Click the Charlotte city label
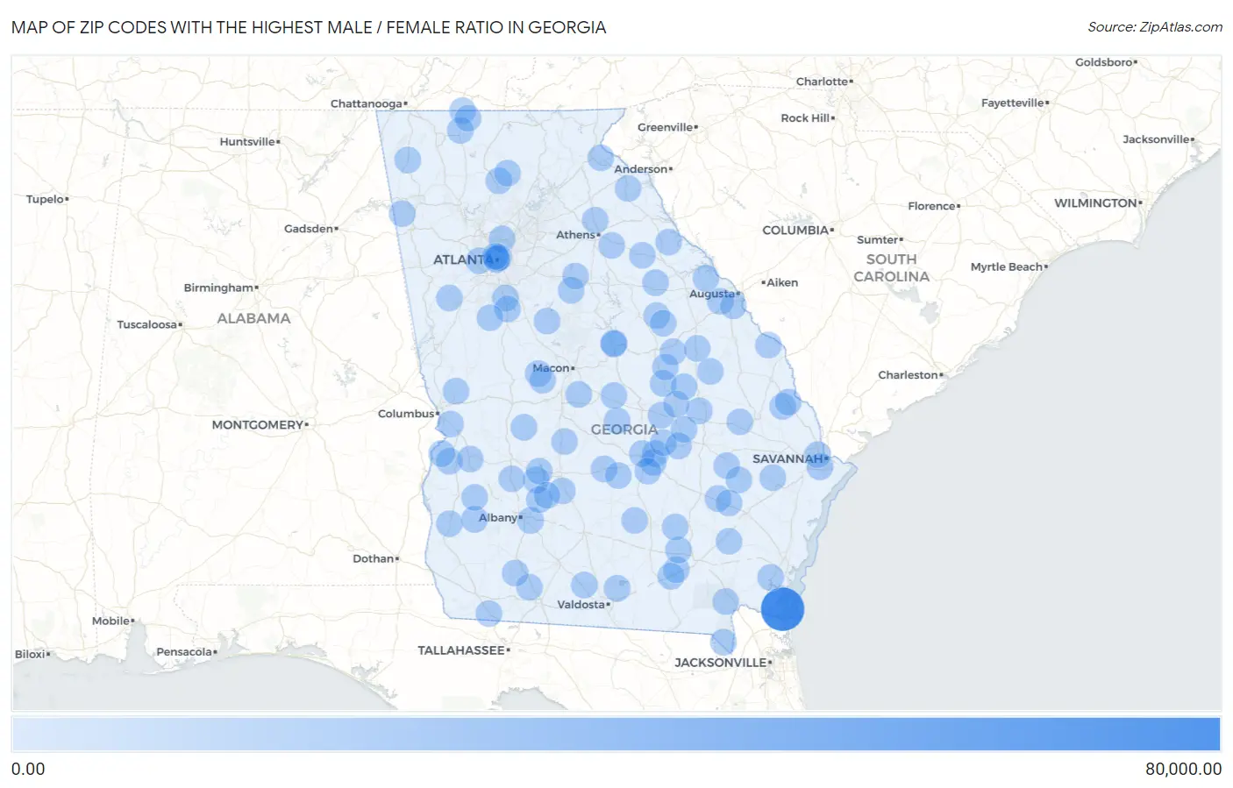Image resolution: width=1233 pixels, height=788 pixels. point(822,82)
